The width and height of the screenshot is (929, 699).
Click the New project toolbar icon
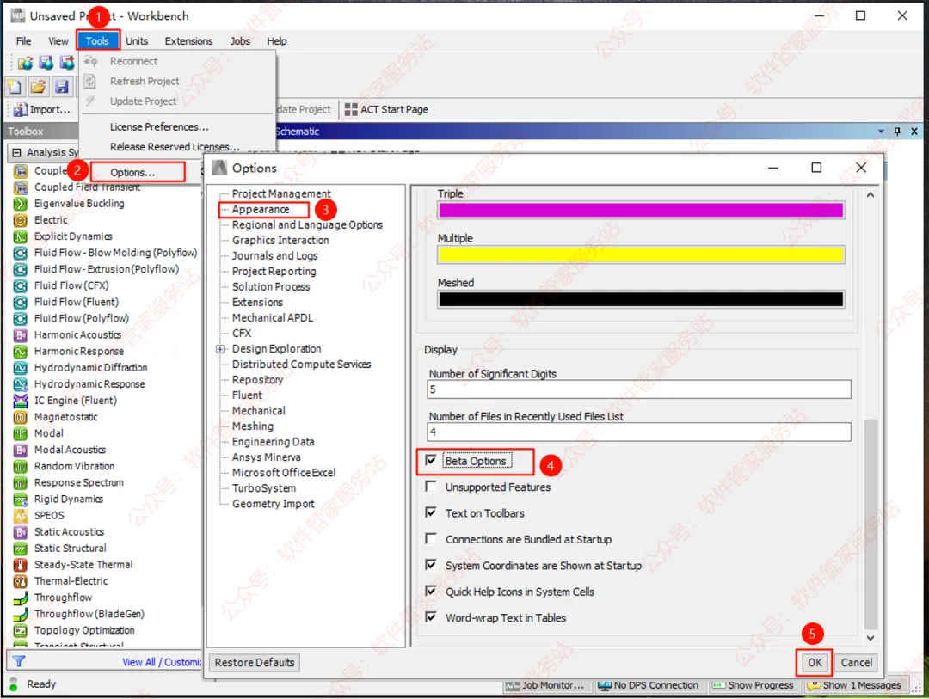[15, 87]
